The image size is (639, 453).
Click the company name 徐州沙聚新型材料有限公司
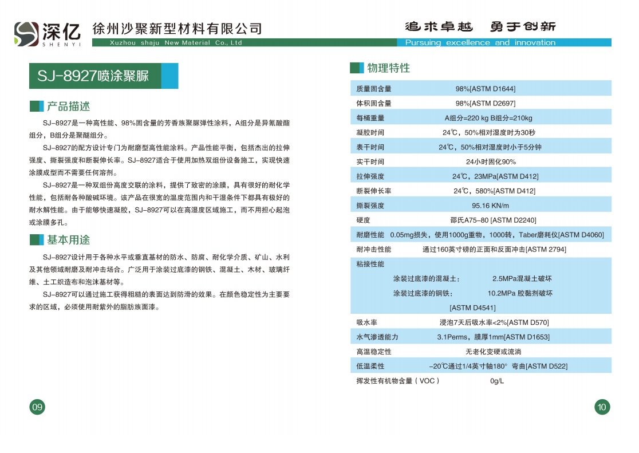[177, 29]
